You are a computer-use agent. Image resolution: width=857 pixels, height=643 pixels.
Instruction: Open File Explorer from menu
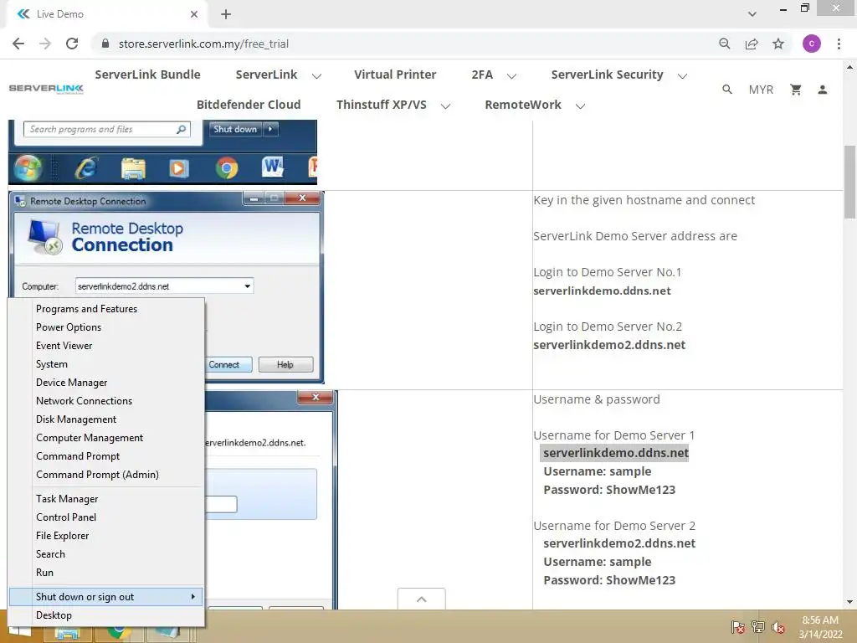pos(106,536)
